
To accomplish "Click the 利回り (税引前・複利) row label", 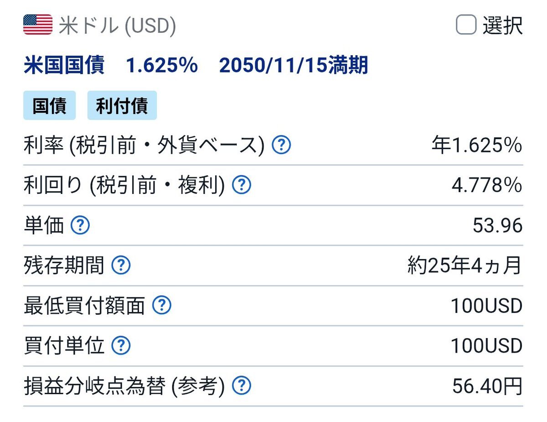I will click(124, 186).
